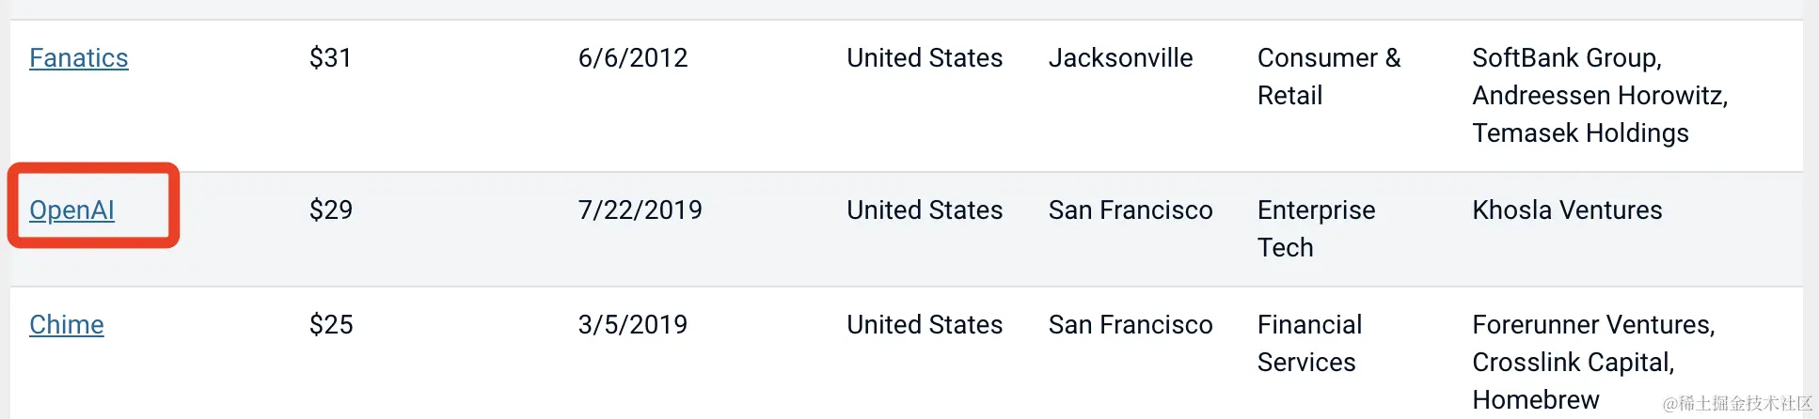
Task: Select the Enterprise Tech industry cell
Action: [x=1316, y=228]
